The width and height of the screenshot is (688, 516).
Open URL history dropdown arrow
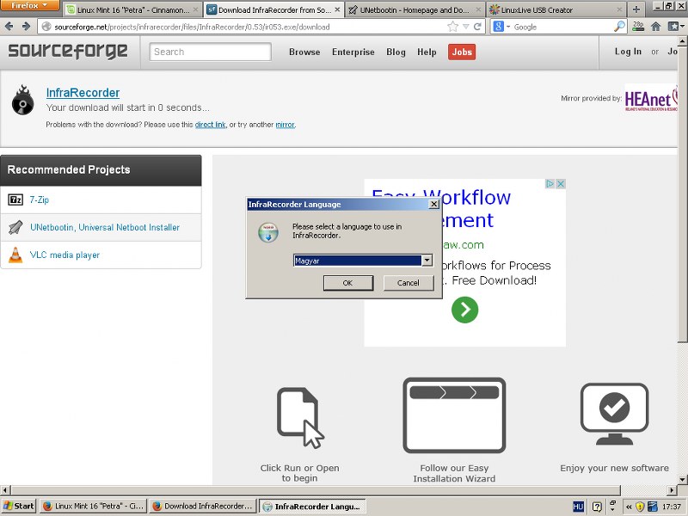tap(466, 27)
